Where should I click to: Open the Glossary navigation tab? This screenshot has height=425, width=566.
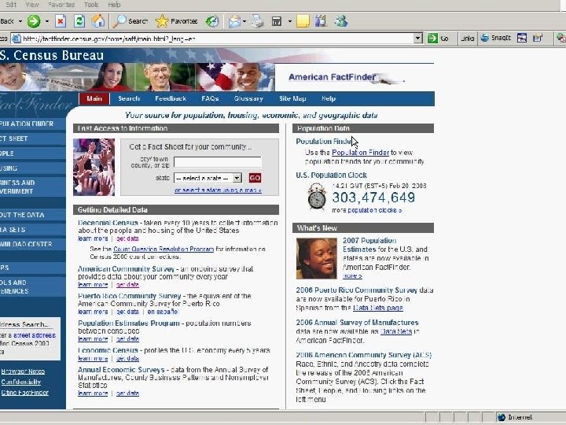coord(248,98)
